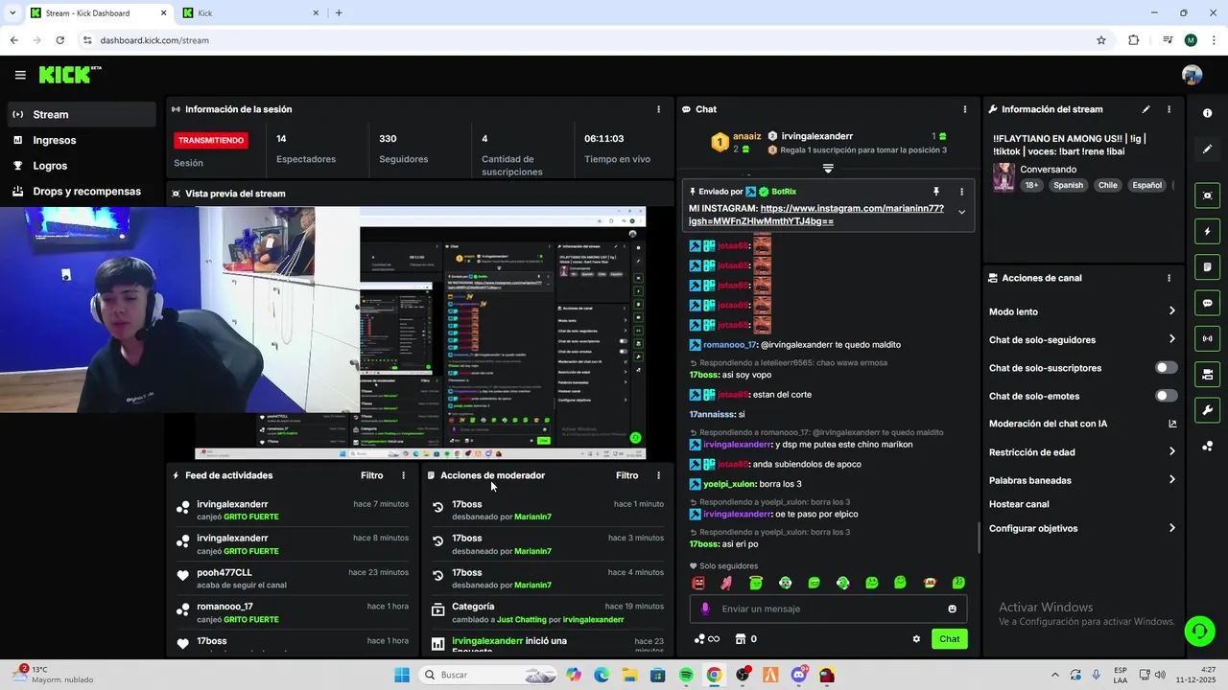Viewport: 1228px width, 690px height.
Task: Open Filtro in Feed de actividades
Action: (371, 475)
